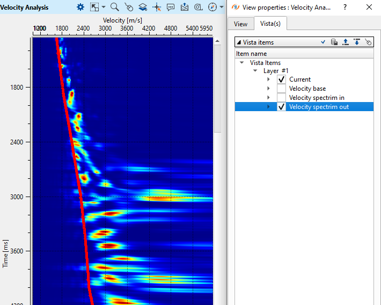The height and width of the screenshot is (305, 381).
Task: Click the Item name column header
Action: tap(251, 54)
